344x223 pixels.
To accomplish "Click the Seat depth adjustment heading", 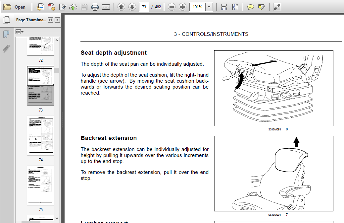I will (114, 53).
